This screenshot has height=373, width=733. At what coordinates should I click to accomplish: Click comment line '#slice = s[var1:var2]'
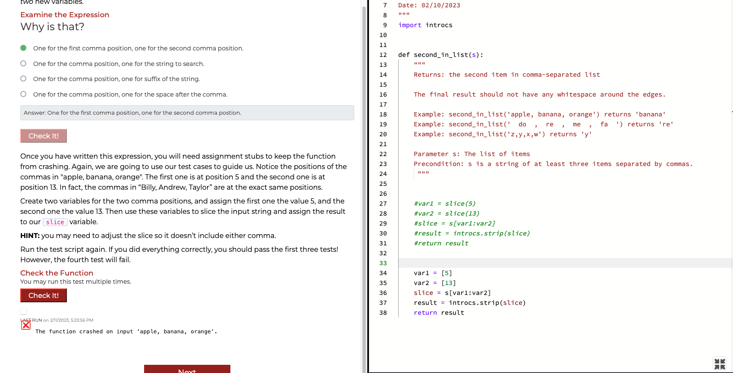(x=454, y=223)
